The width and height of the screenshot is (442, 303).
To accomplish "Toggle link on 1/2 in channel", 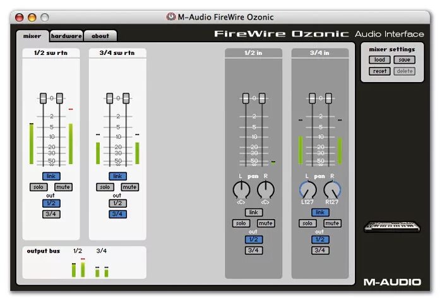I will pos(254,212).
